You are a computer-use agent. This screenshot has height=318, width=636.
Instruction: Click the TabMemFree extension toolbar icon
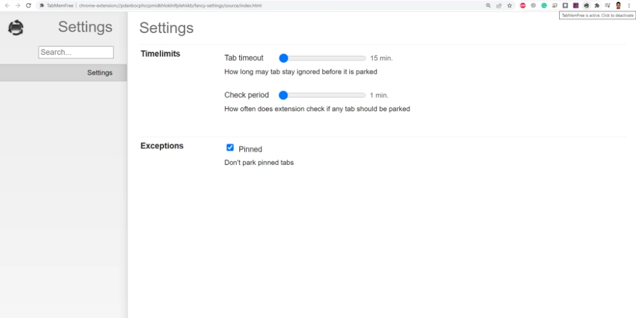click(x=586, y=6)
